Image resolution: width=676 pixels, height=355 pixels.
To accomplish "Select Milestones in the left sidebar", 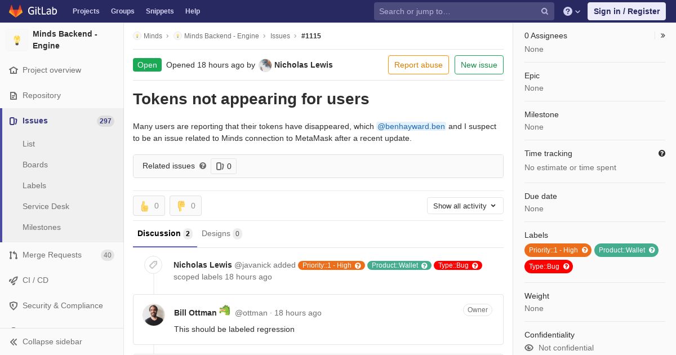I will [x=42, y=228].
